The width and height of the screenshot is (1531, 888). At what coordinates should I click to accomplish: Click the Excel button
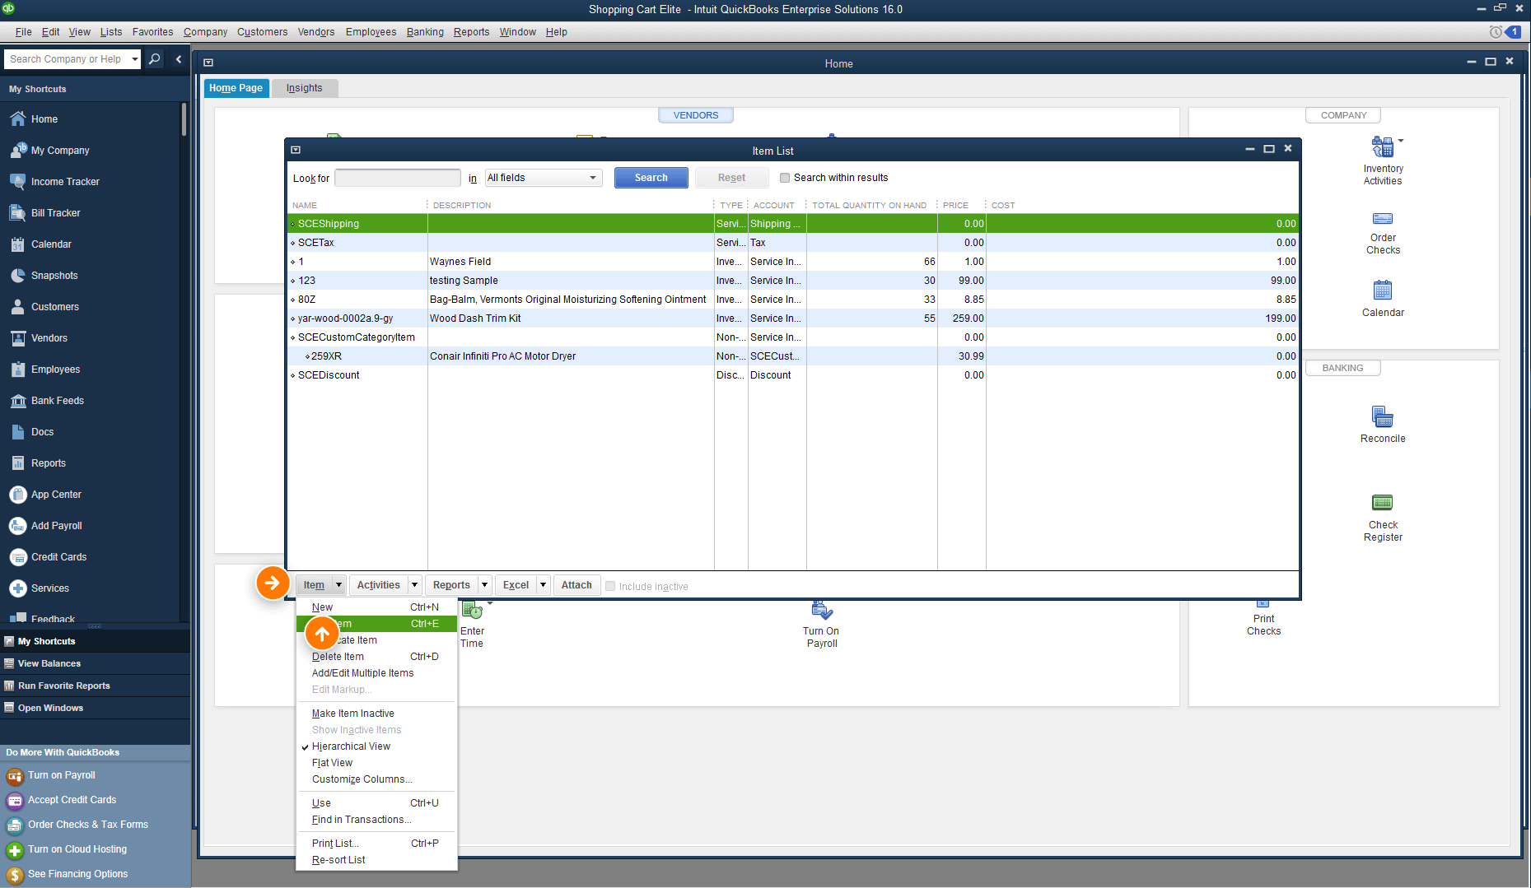click(516, 585)
